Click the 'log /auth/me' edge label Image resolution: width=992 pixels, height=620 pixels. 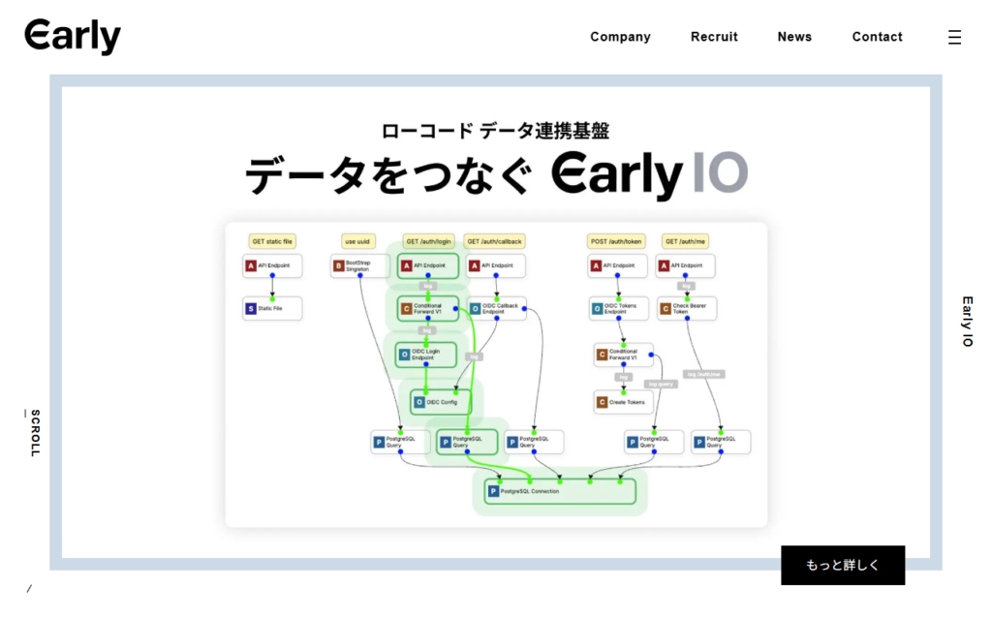(703, 374)
